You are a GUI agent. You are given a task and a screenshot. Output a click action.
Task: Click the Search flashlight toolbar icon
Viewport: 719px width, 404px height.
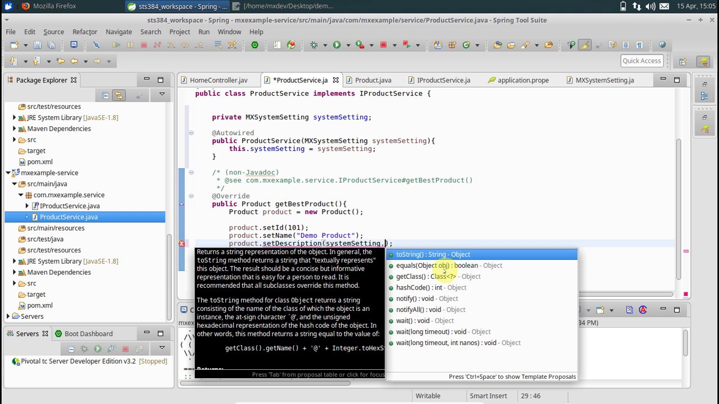point(525,45)
